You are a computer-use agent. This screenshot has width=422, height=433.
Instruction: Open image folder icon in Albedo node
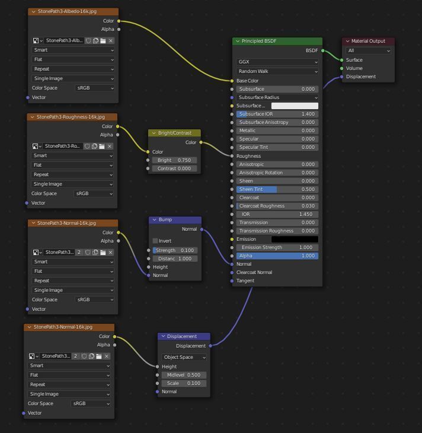tap(103, 40)
